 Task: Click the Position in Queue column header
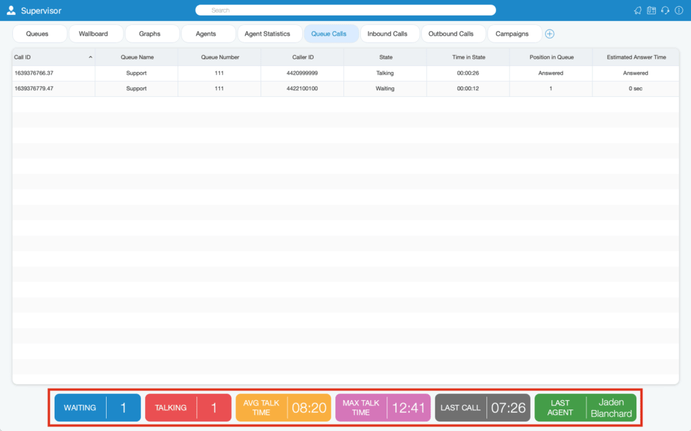551,57
